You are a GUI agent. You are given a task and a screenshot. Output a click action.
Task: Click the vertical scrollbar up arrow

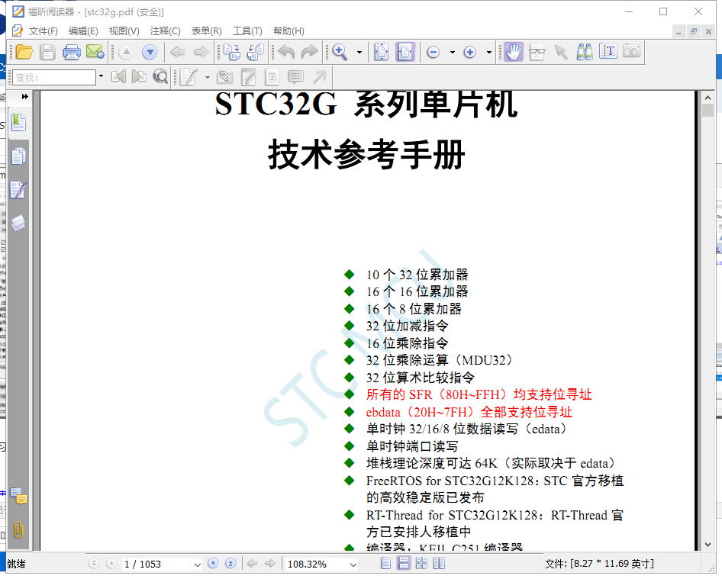pyautogui.click(x=707, y=98)
